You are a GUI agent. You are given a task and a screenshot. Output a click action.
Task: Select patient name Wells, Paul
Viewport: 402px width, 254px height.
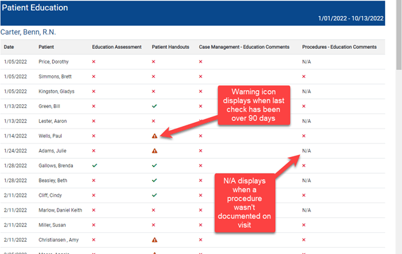(50, 136)
